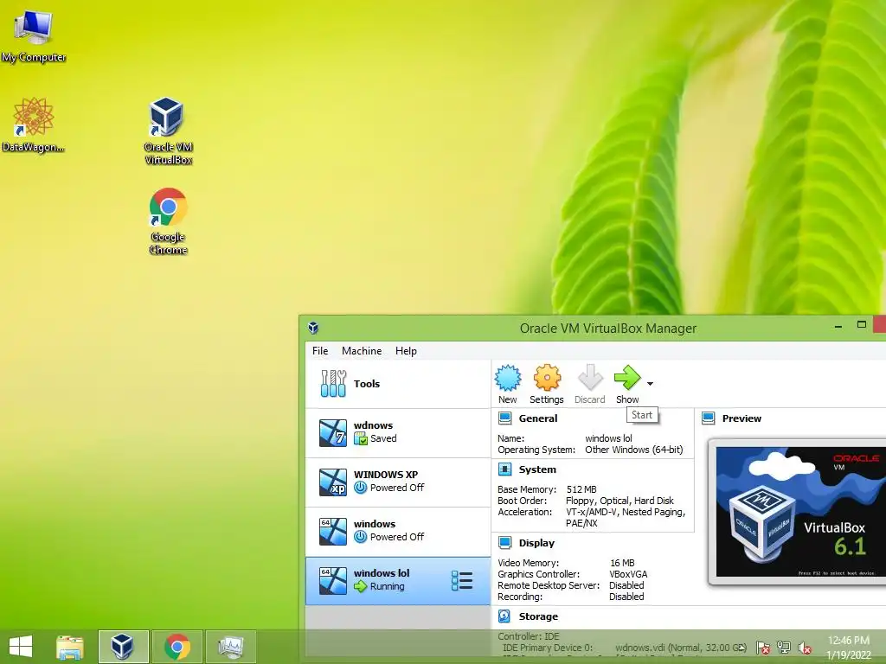The image size is (886, 664).
Task: Select the windows lol running machine
Action: point(398,580)
